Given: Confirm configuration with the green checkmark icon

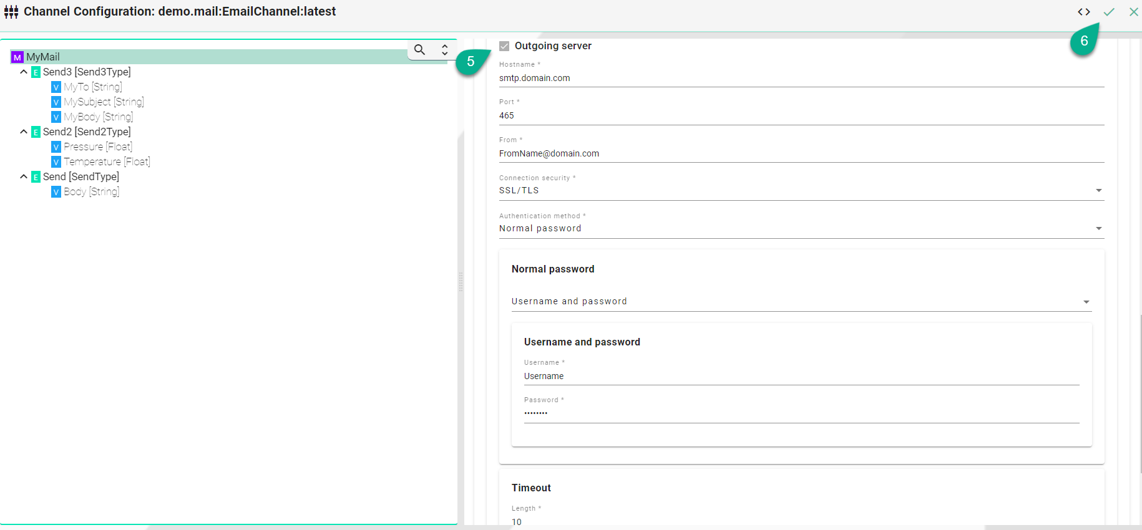Looking at the screenshot, I should tap(1109, 12).
